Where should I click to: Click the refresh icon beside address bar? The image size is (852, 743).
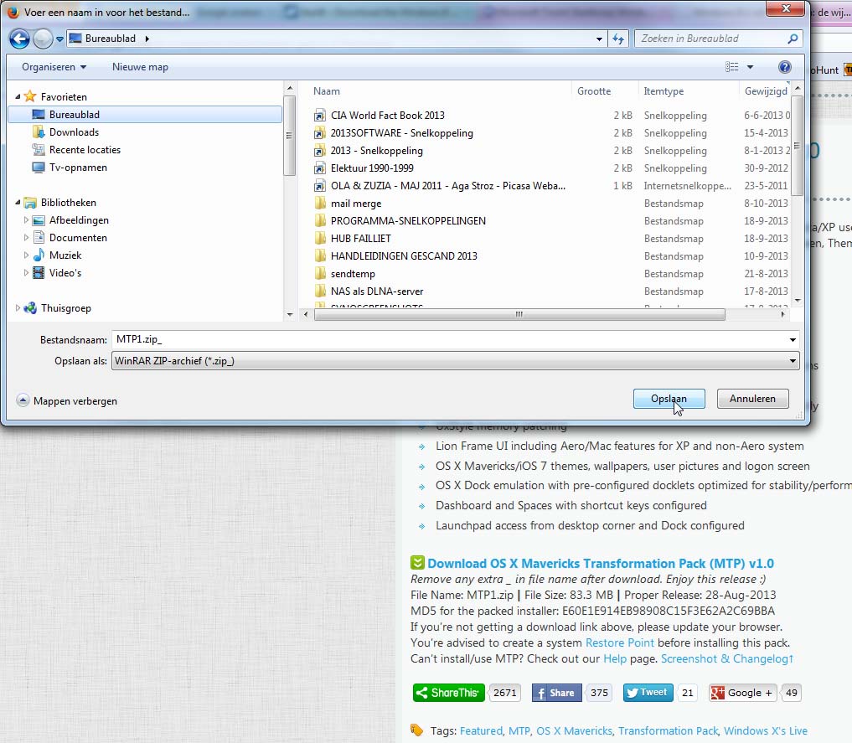click(x=618, y=39)
